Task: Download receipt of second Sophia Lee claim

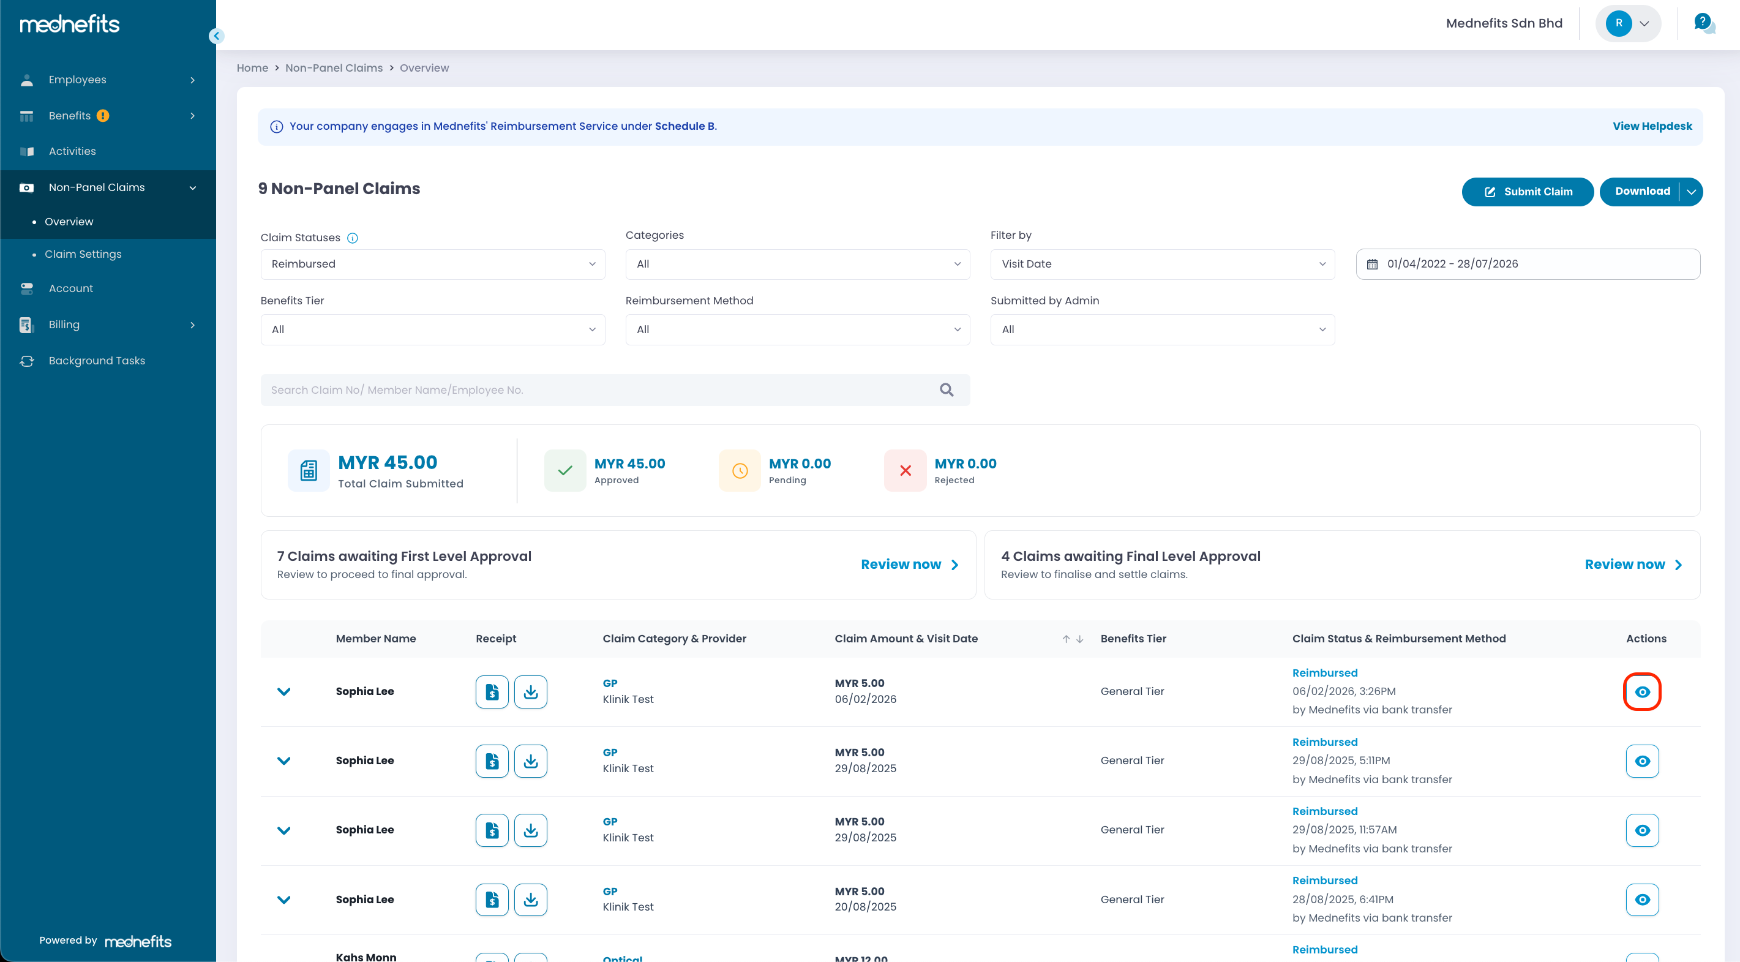Action: (530, 761)
